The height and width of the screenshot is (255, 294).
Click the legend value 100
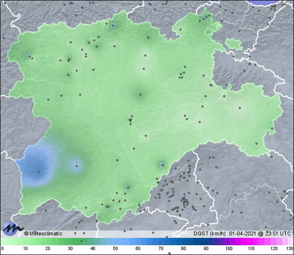[229, 249]
